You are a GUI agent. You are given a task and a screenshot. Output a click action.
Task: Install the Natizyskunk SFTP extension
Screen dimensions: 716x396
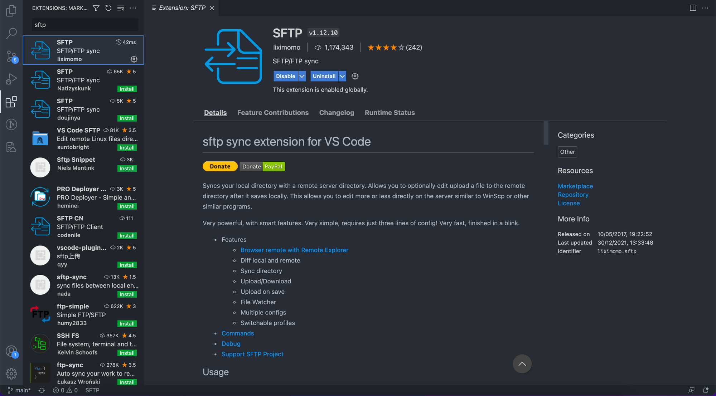pyautogui.click(x=128, y=89)
